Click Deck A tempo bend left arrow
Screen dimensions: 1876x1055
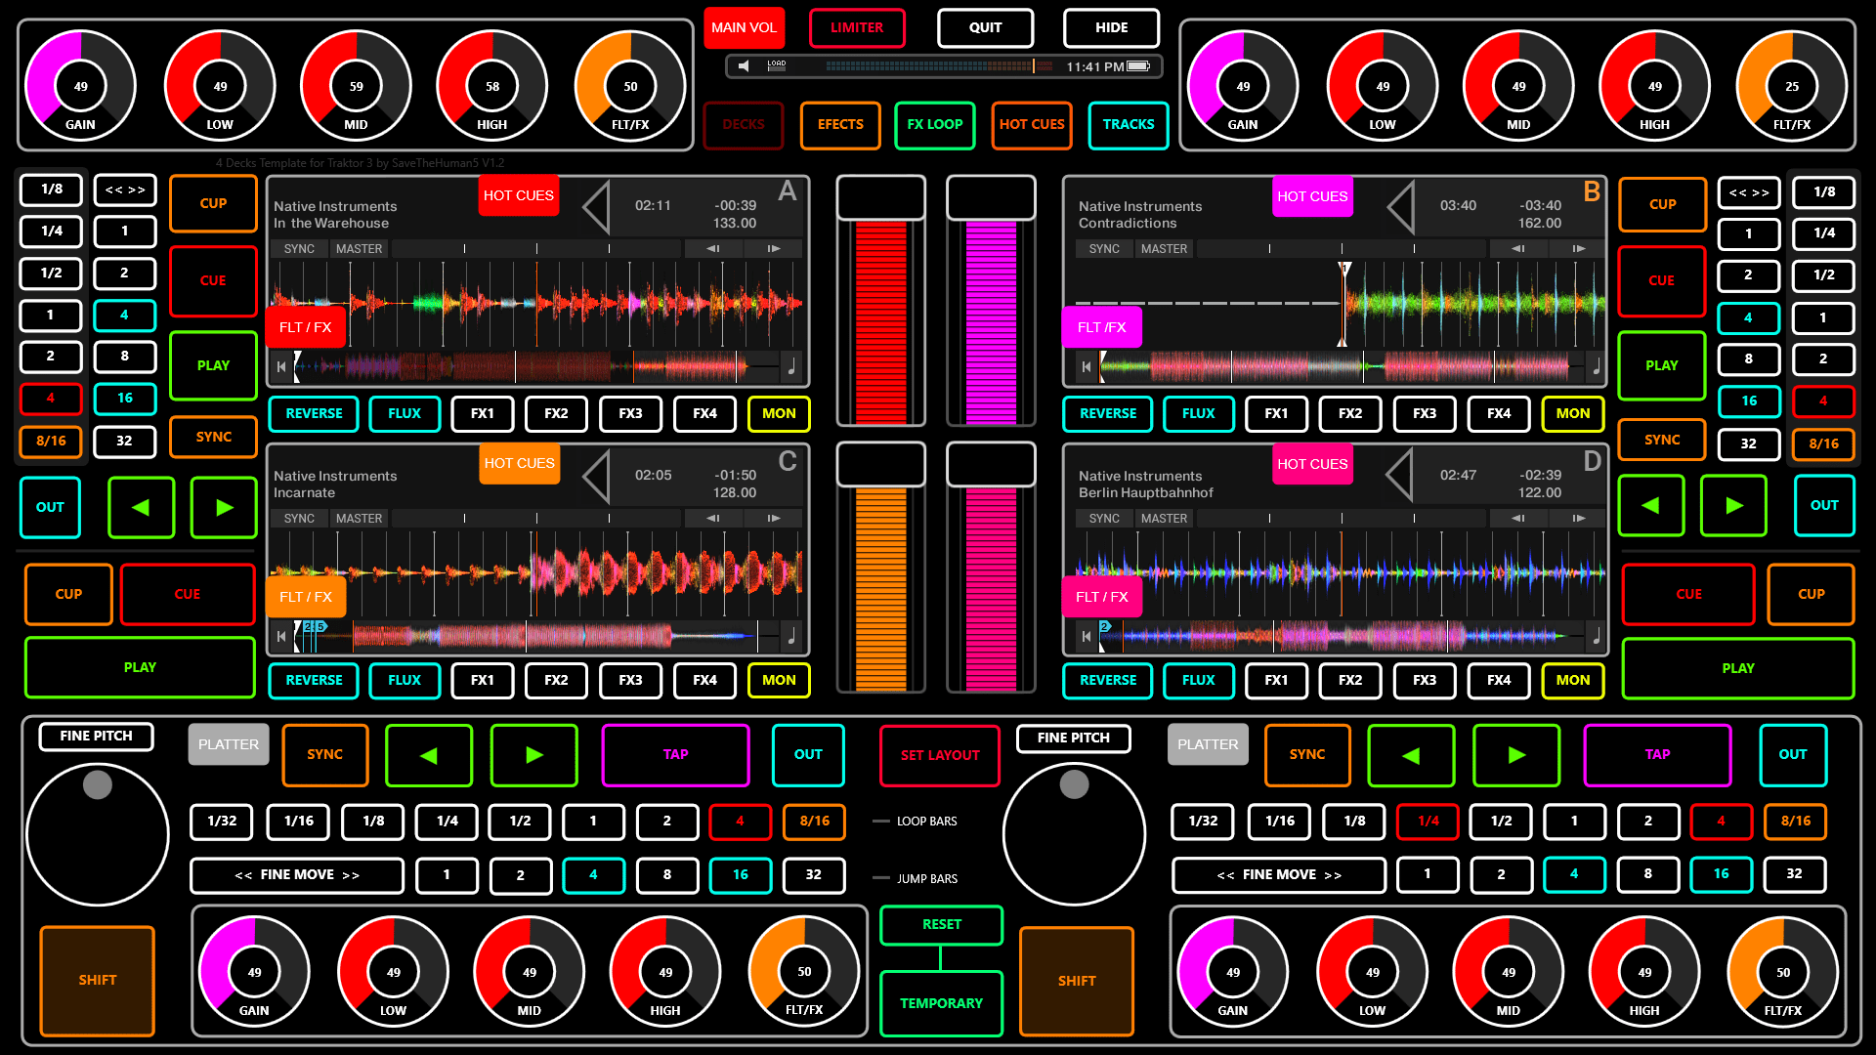tap(713, 249)
